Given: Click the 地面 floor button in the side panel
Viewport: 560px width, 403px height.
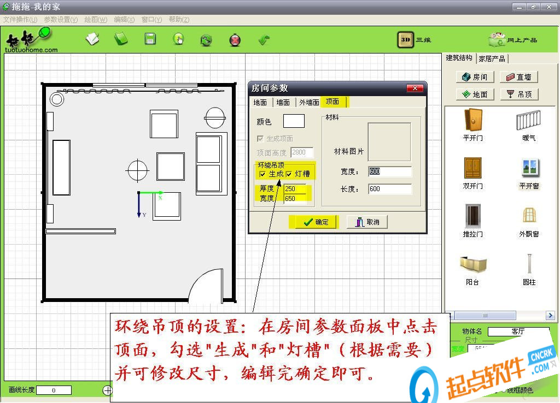Looking at the screenshot, I should coord(475,94).
